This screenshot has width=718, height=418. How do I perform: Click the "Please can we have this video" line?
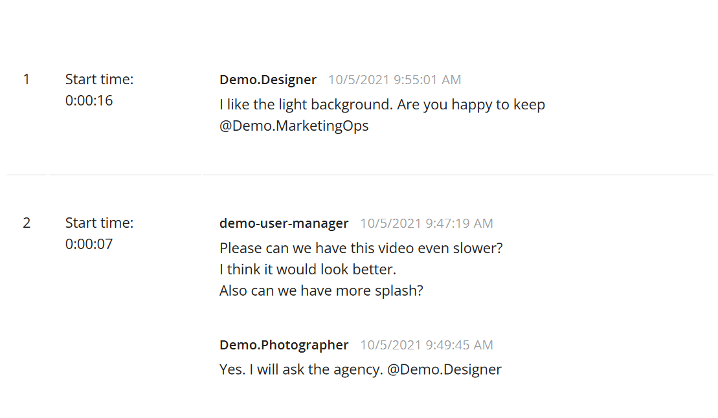click(x=361, y=248)
